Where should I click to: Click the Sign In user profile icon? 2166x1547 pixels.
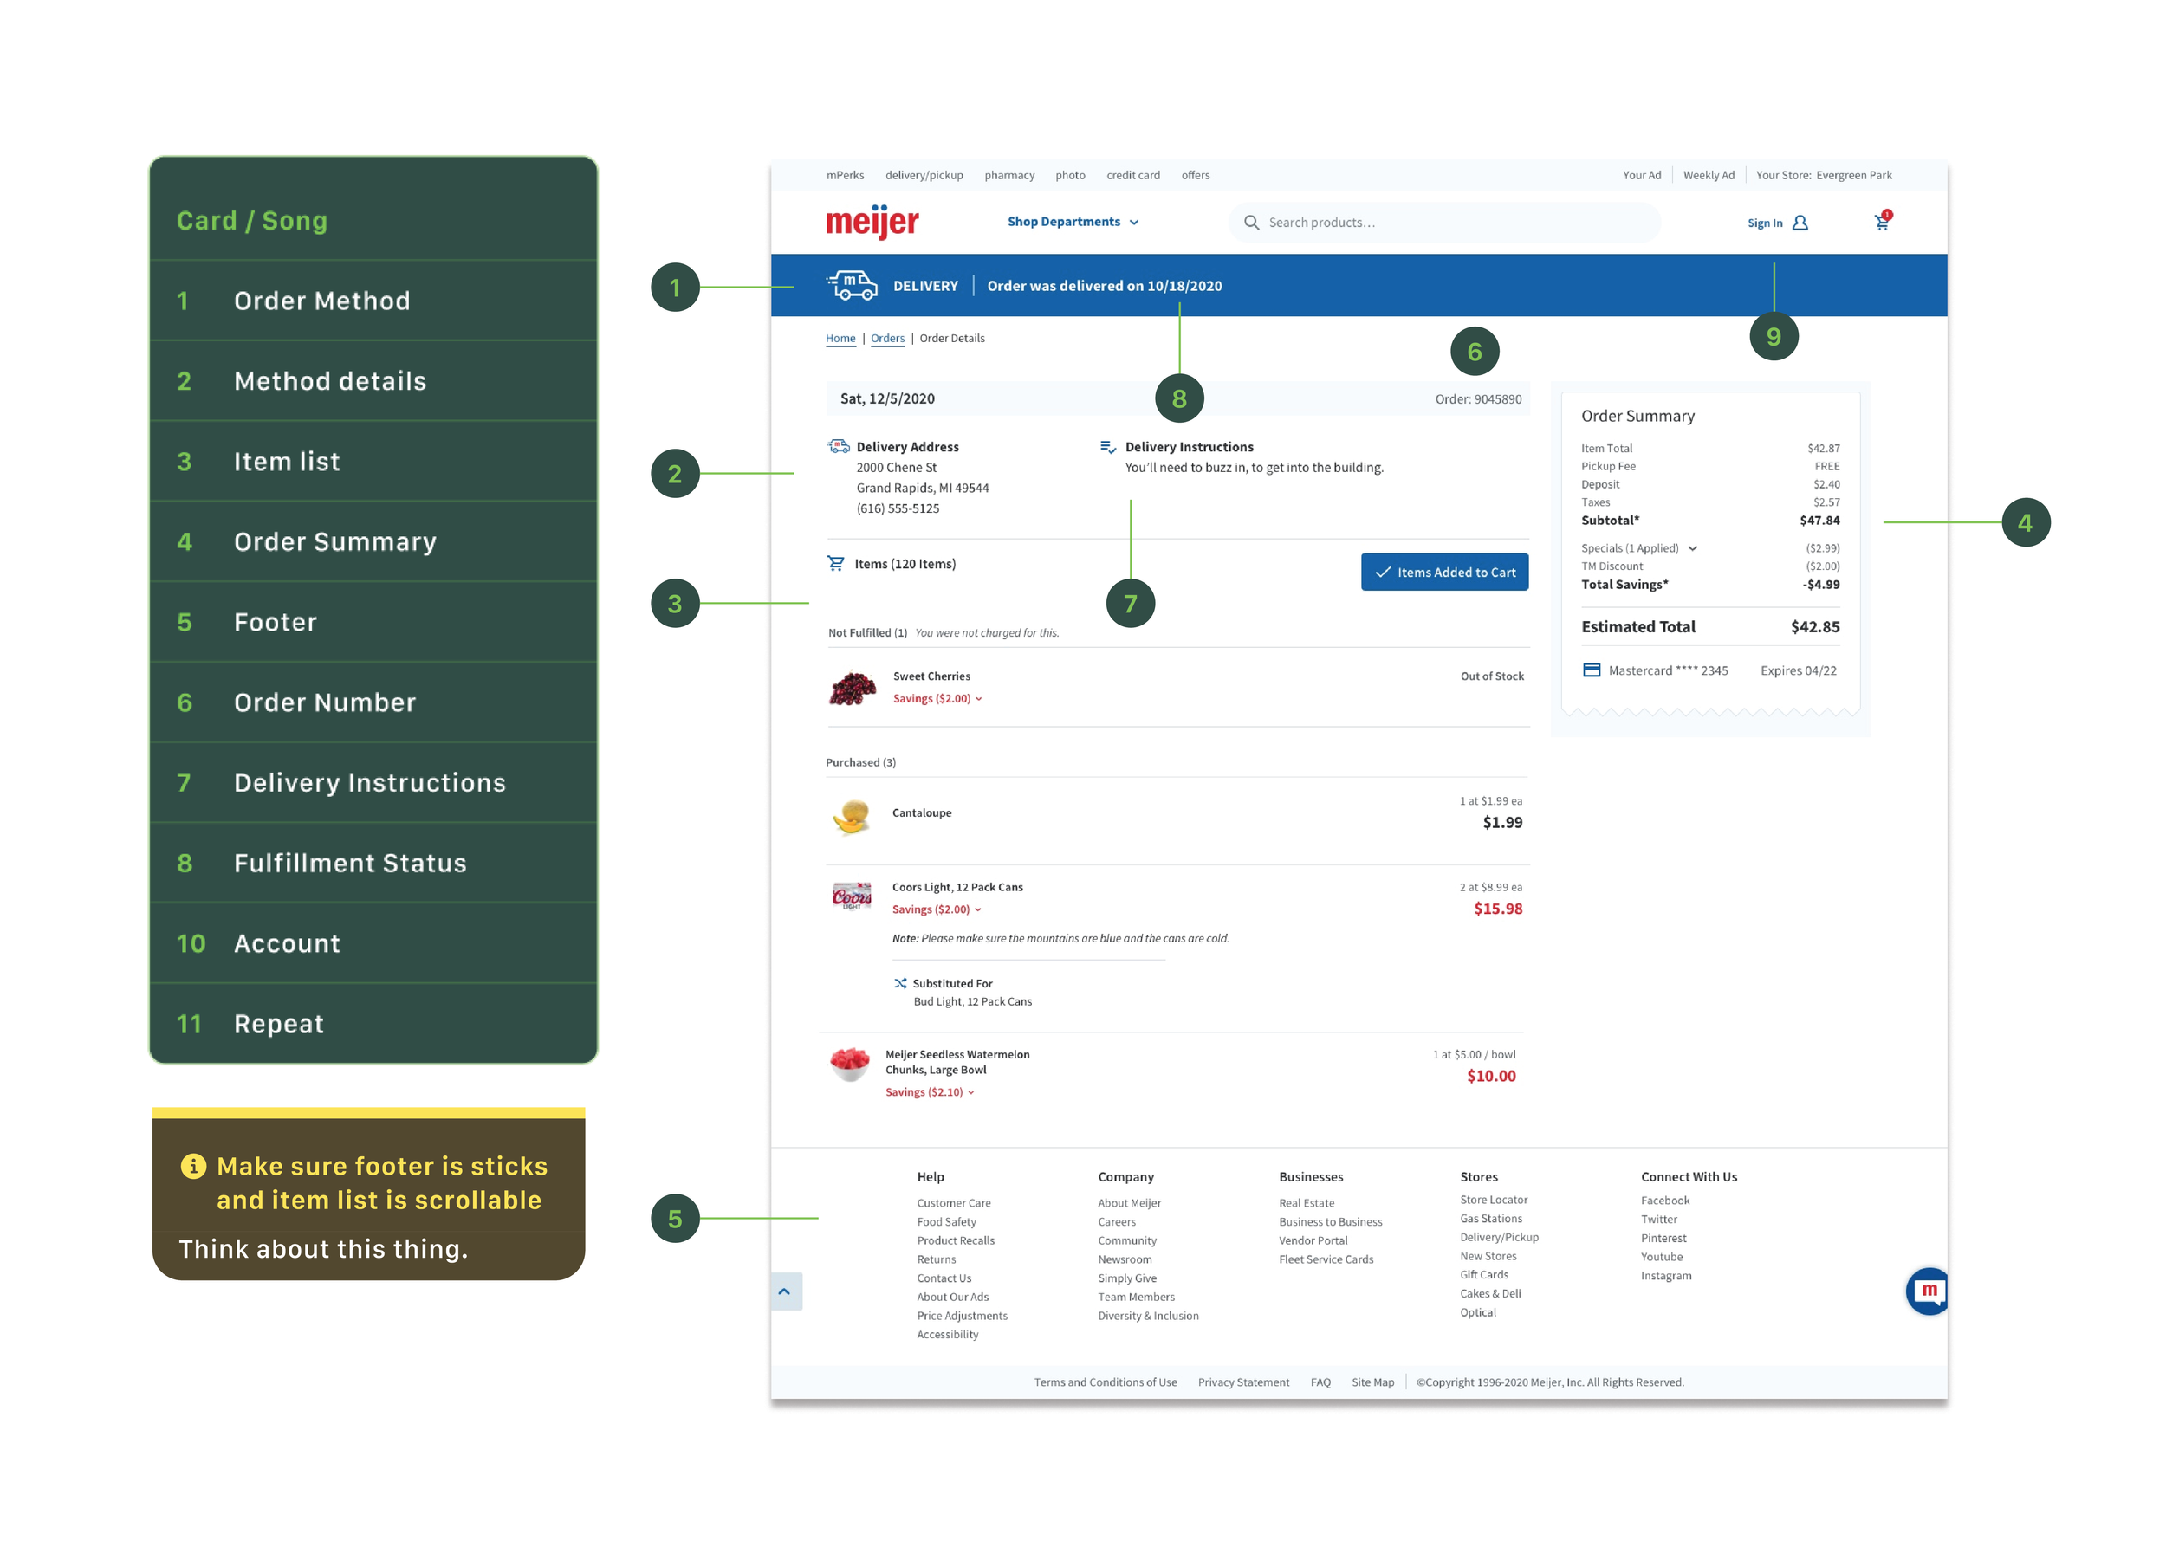pyautogui.click(x=1800, y=223)
